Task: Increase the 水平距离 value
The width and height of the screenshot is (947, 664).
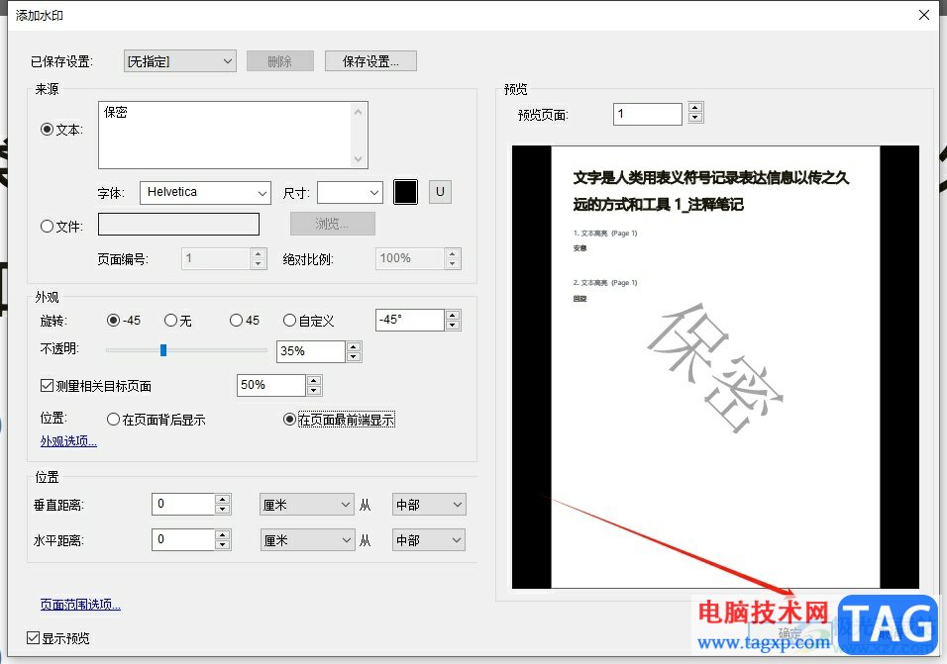Action: point(223,534)
